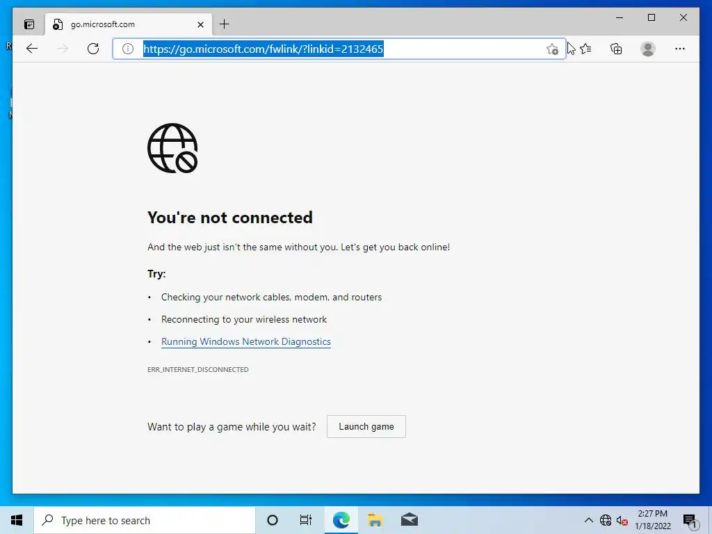The width and height of the screenshot is (712, 534).
Task: Run Windows Network Diagnostics link
Action: coord(246,341)
